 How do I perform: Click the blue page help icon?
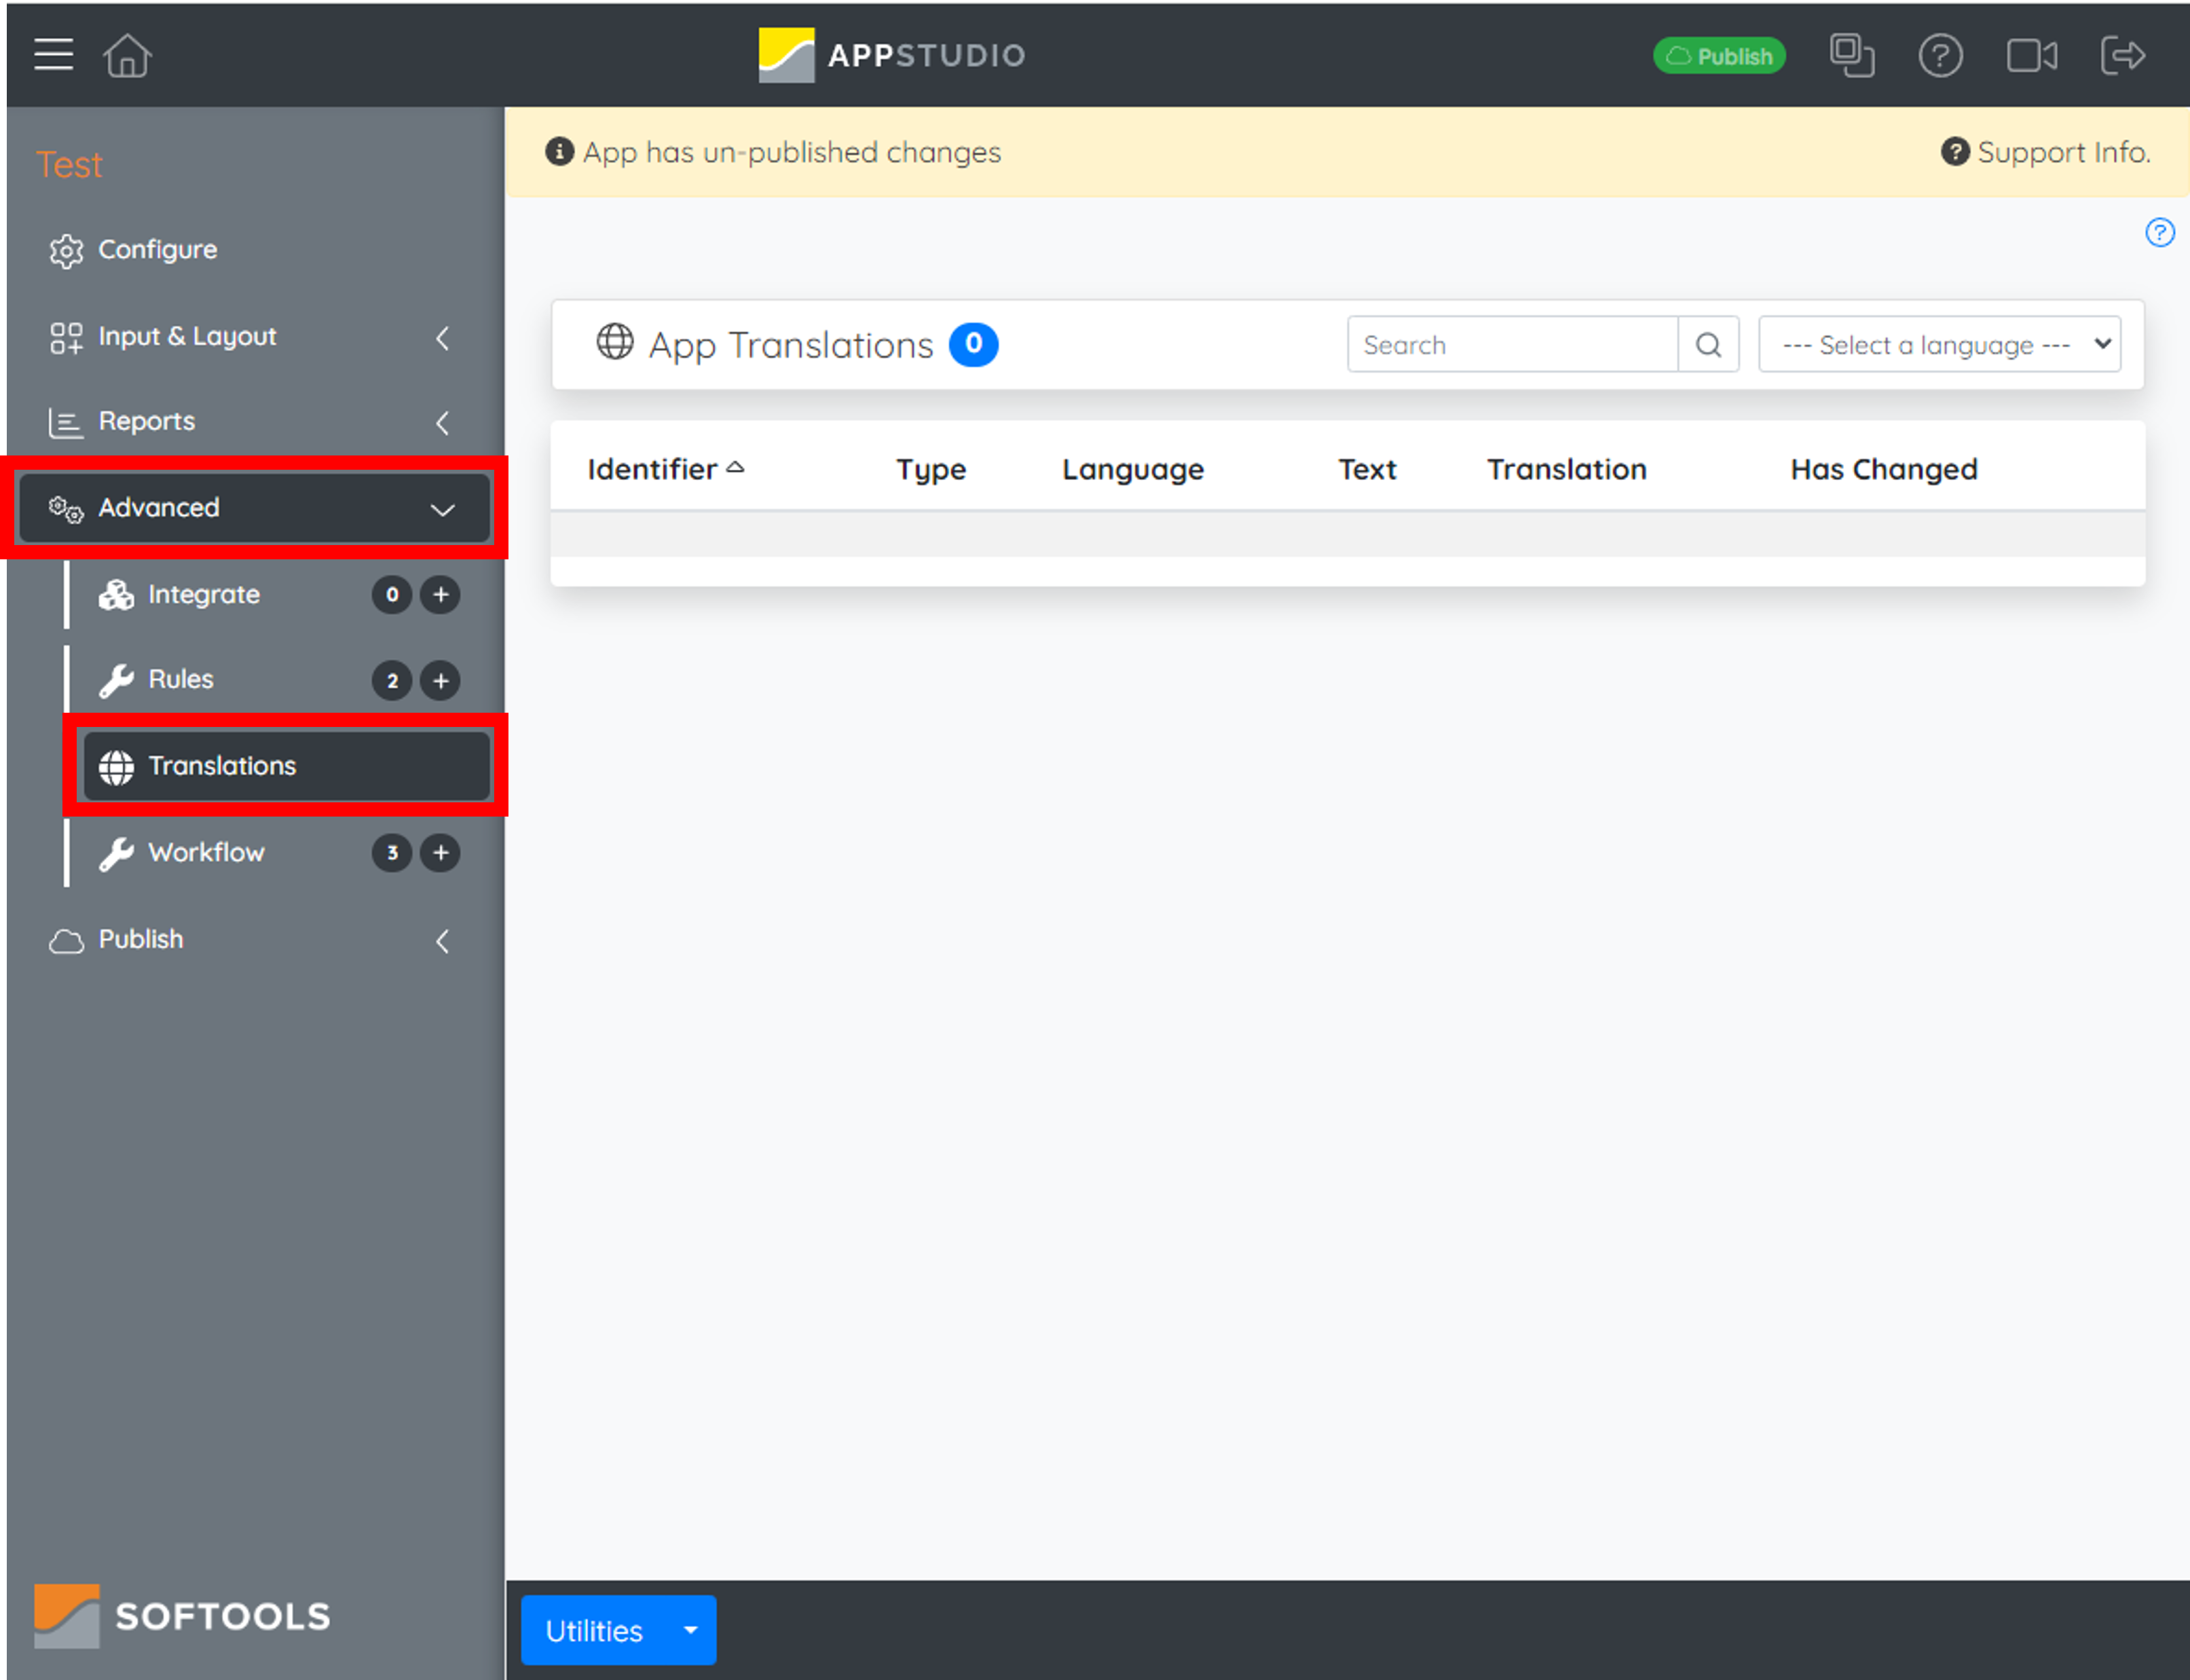[x=2159, y=233]
